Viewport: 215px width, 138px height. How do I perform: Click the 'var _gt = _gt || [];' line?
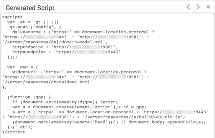(x=33, y=22)
